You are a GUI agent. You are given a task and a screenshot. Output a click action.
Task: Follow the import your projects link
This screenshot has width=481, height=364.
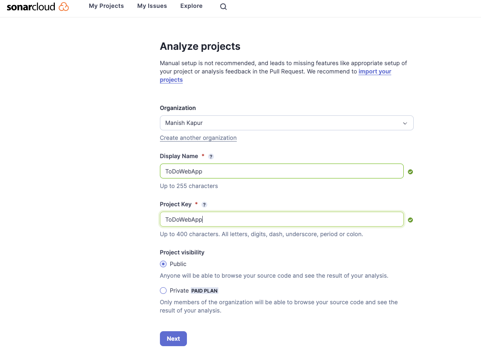(x=375, y=71)
